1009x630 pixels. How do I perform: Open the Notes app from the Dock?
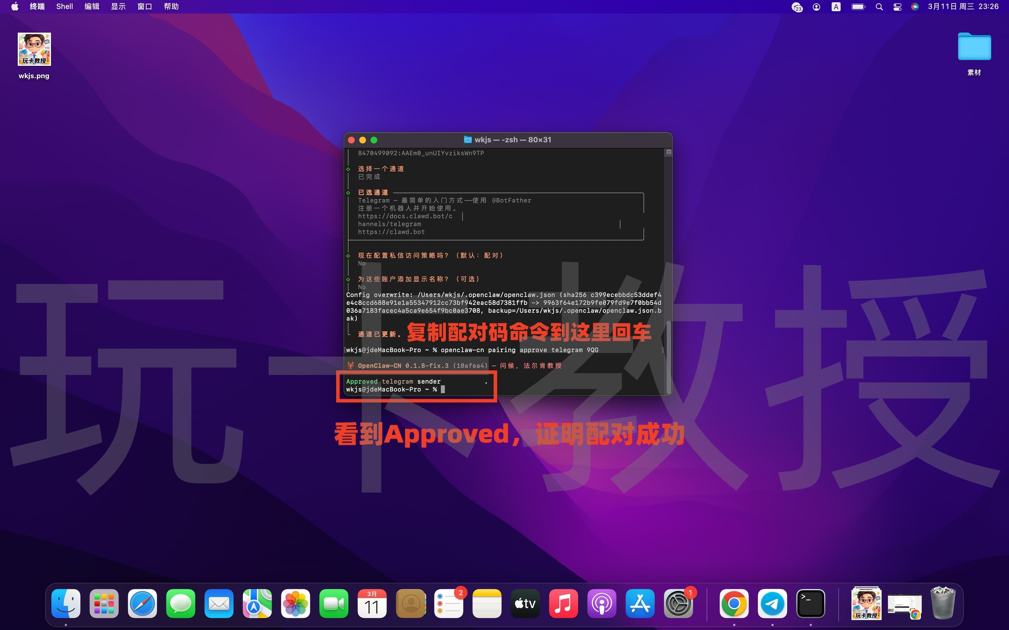(486, 603)
